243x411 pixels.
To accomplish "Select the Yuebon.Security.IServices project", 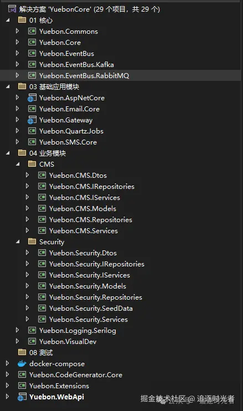I will click(x=90, y=275).
